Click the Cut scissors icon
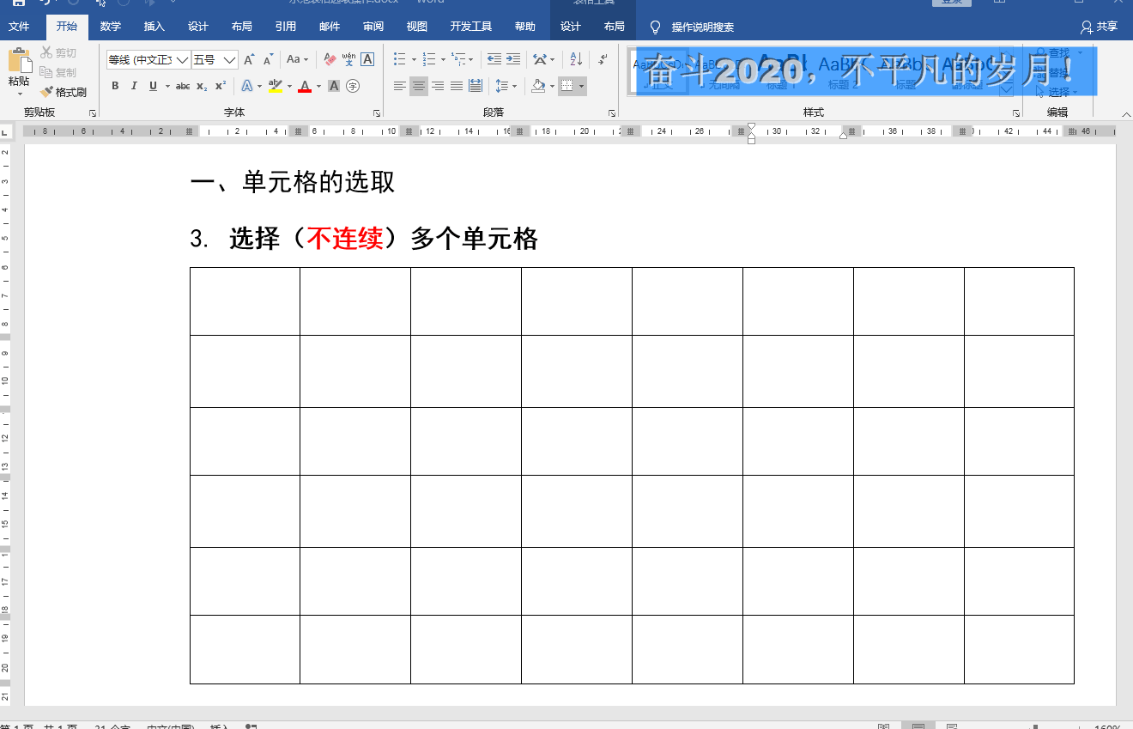 pos(46,53)
